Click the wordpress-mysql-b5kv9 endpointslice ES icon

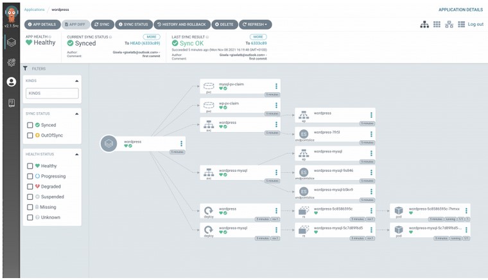[x=304, y=192]
